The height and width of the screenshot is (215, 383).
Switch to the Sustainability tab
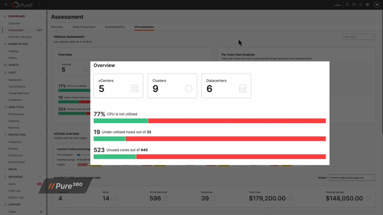coord(115,27)
